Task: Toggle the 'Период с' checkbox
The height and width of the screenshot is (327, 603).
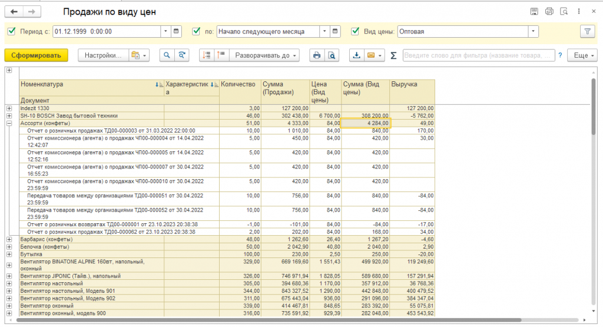Action: (11, 31)
